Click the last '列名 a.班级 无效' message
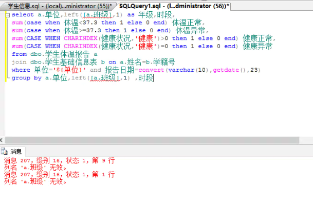 [35, 181]
